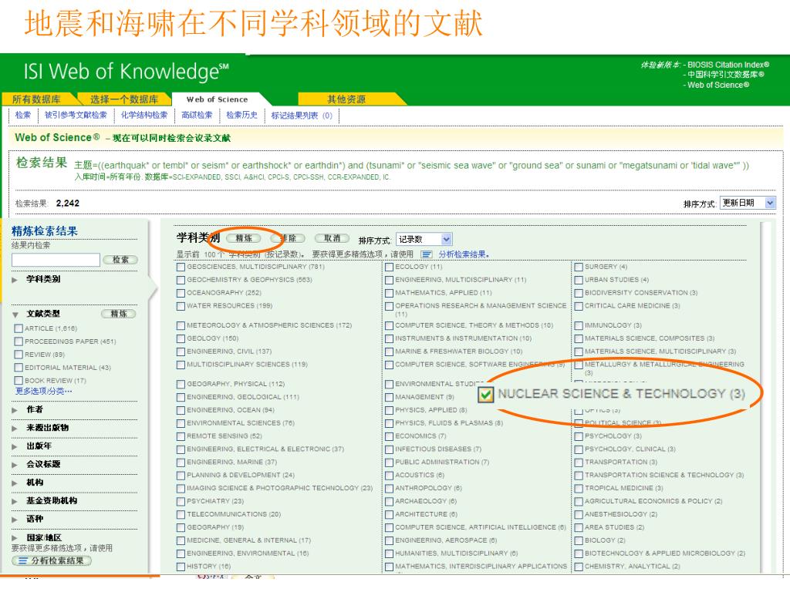Click the category panel vertical scrollbar
This screenshot has height=592, width=790.
767,397
